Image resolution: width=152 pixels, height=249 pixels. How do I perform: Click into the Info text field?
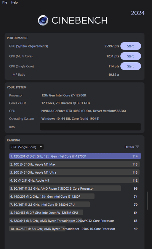(90, 127)
